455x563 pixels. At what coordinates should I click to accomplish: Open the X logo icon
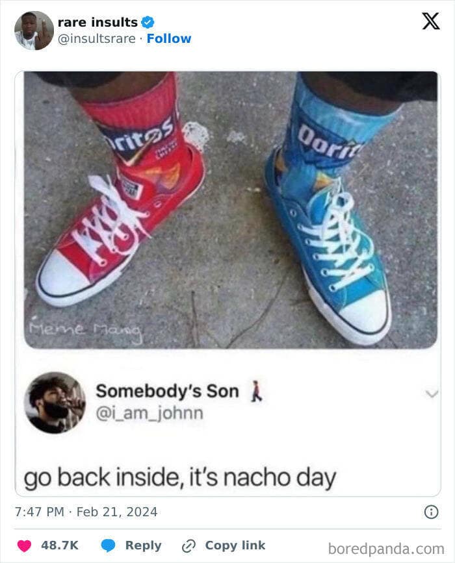click(x=430, y=21)
